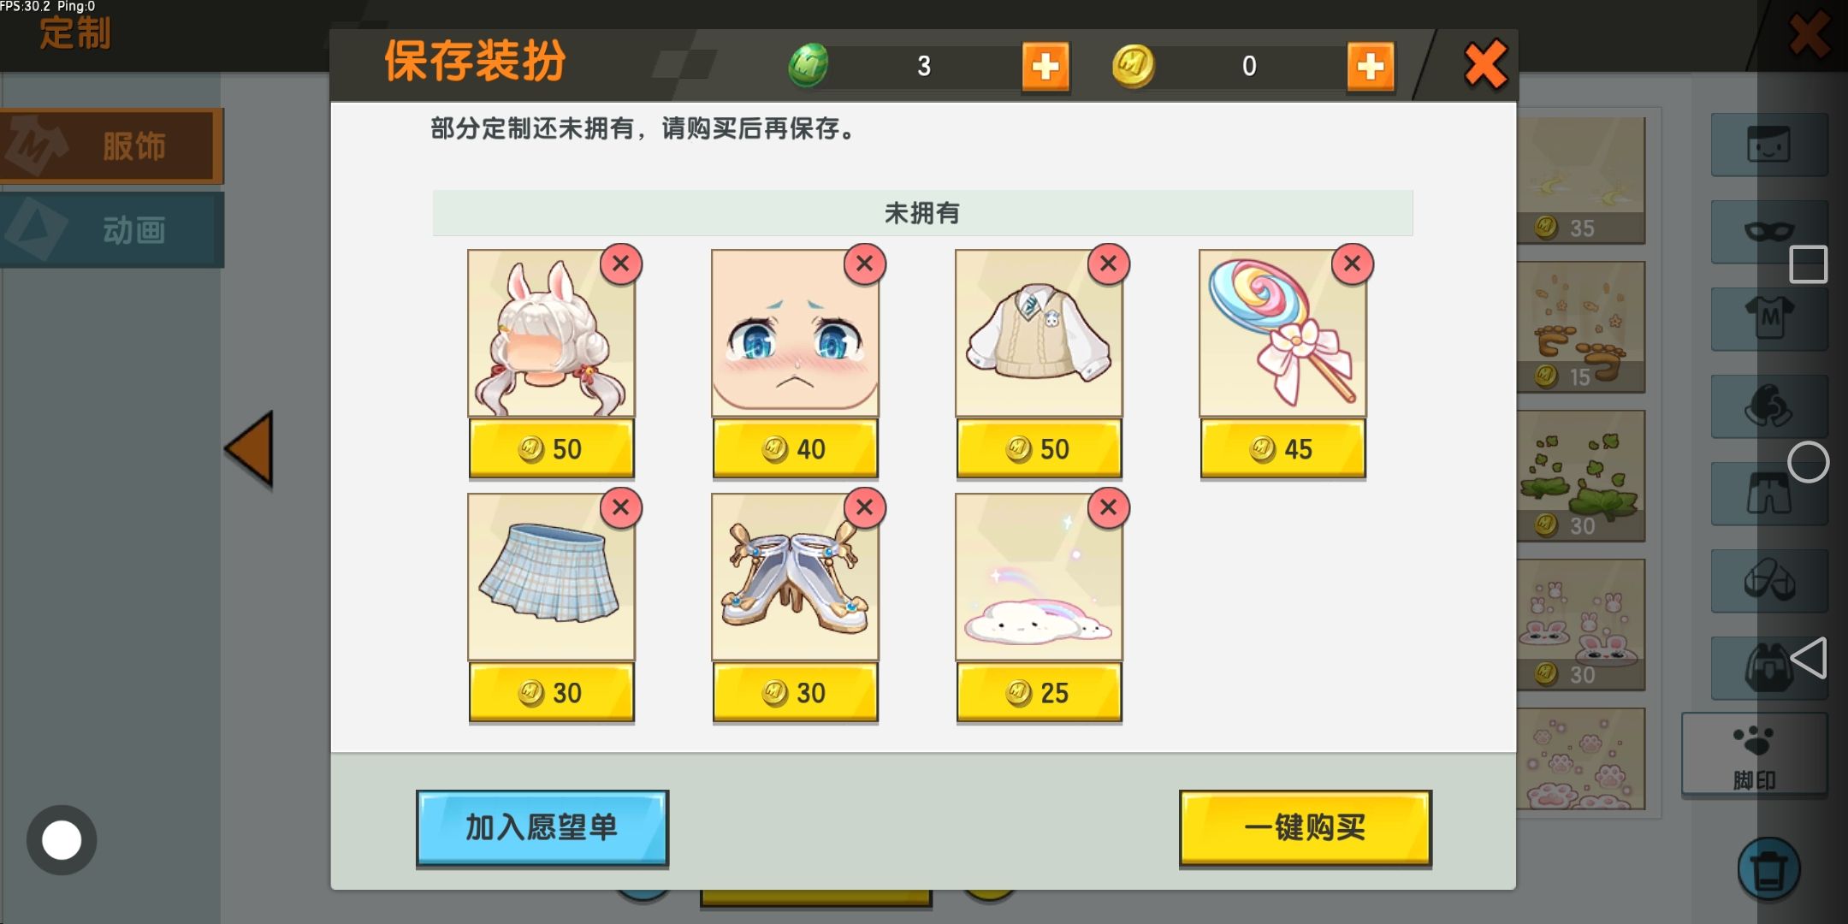Viewport: 1848px width, 924px height.
Task: Switch to 动画 animation tab
Action: (111, 229)
